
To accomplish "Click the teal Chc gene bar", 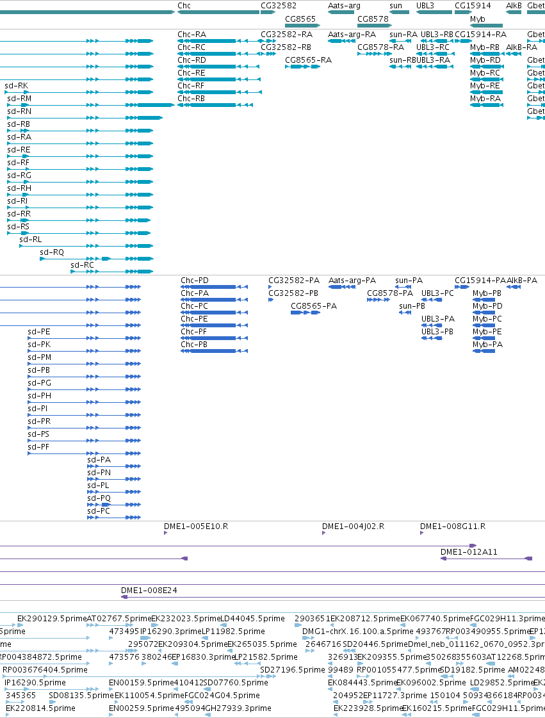I will coord(218,12).
